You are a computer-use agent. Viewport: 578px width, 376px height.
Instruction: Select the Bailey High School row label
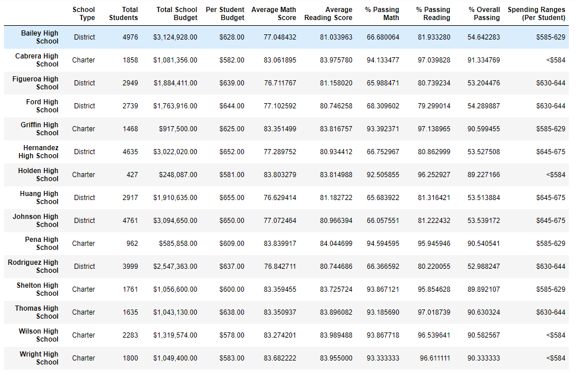[40, 37]
